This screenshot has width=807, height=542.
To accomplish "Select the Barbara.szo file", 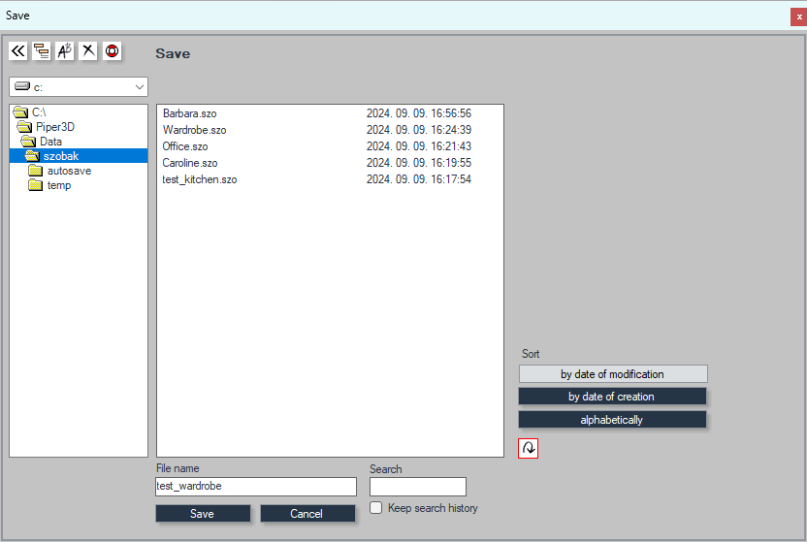I will (189, 113).
